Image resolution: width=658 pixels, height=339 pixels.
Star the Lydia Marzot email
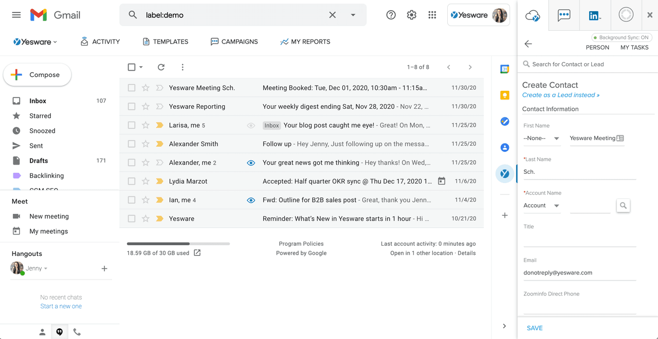point(145,181)
